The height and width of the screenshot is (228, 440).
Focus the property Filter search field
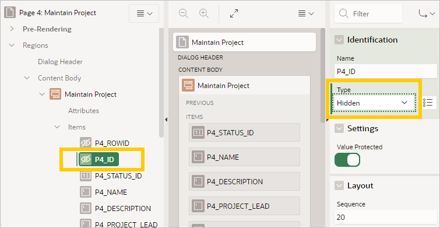tap(368, 13)
